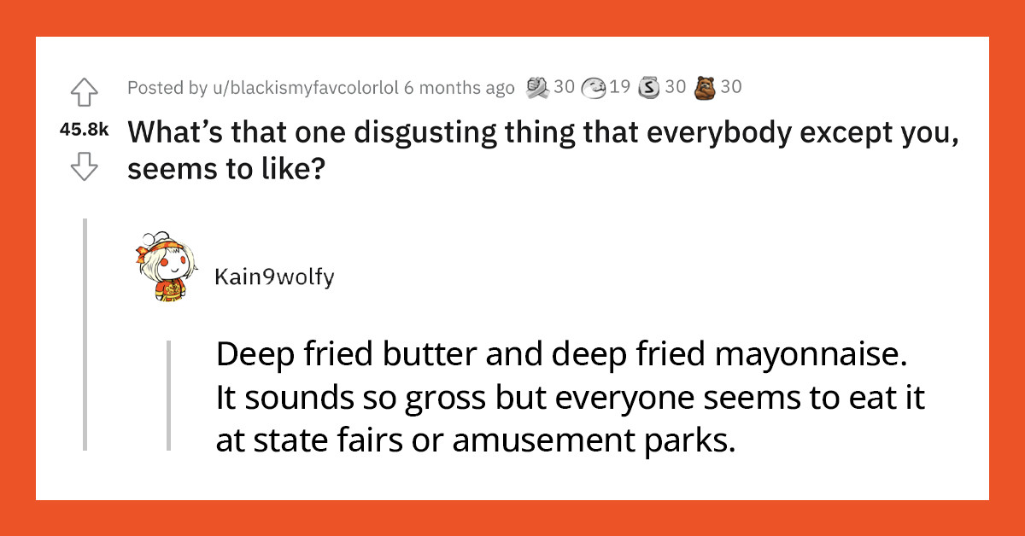Click the 'Posted by' byline text
The width and height of the screenshot is (1025, 536).
point(167,87)
